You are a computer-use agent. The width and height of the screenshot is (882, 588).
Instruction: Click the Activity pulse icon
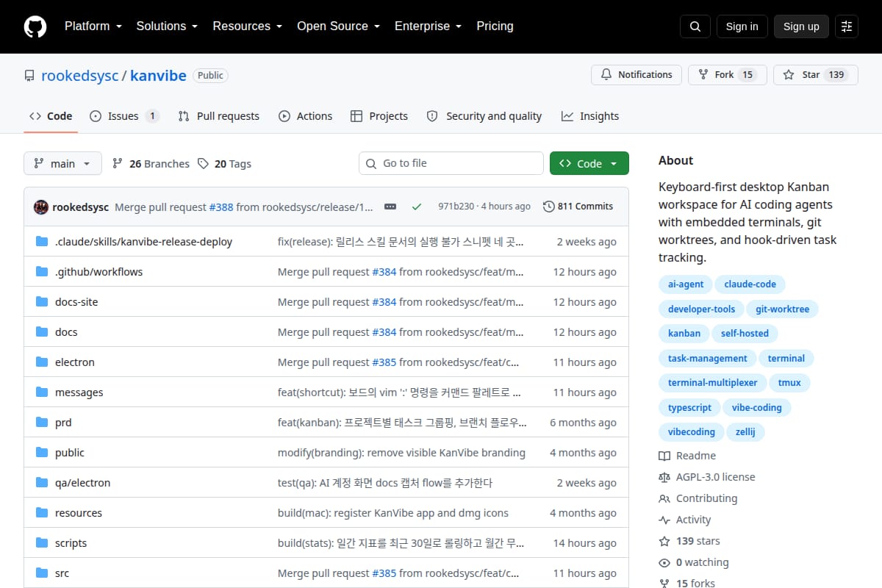(x=664, y=520)
